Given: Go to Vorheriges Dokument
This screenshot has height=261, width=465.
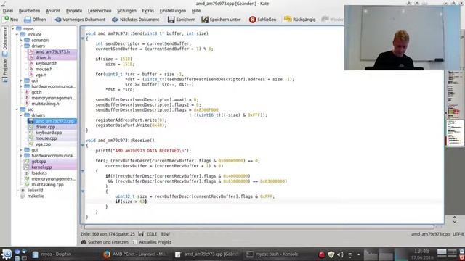Looking at the screenshot, I should tap(80, 20).
